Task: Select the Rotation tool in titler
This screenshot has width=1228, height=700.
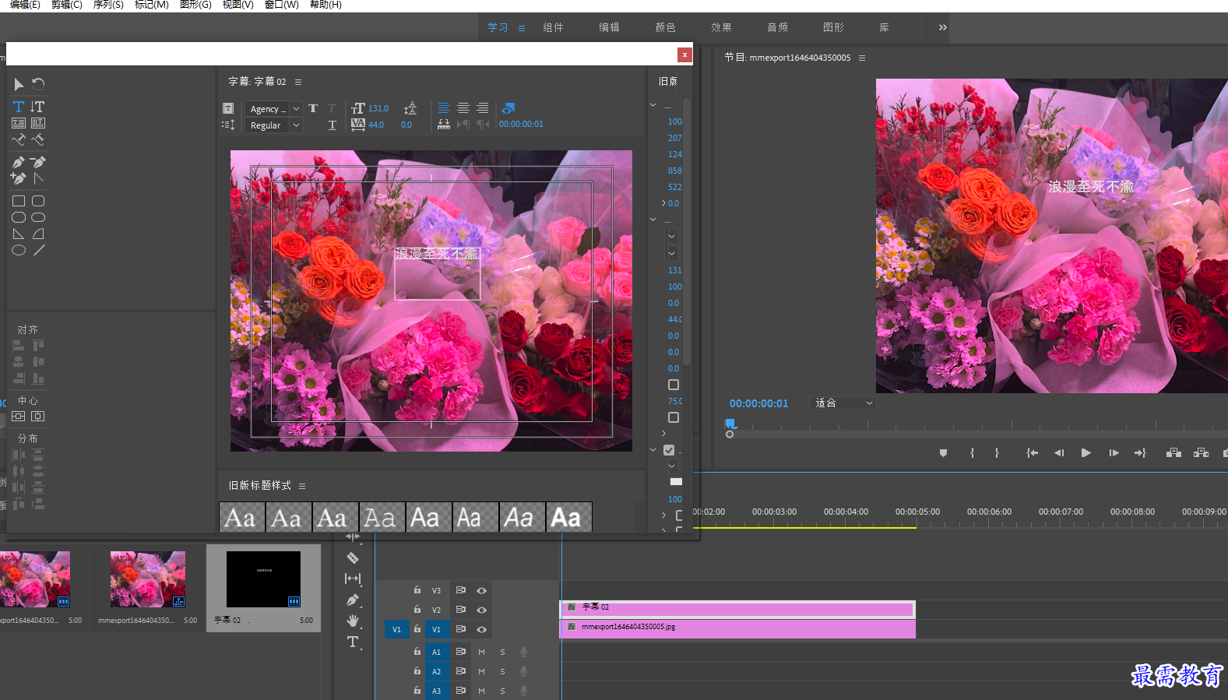Action: coord(38,84)
